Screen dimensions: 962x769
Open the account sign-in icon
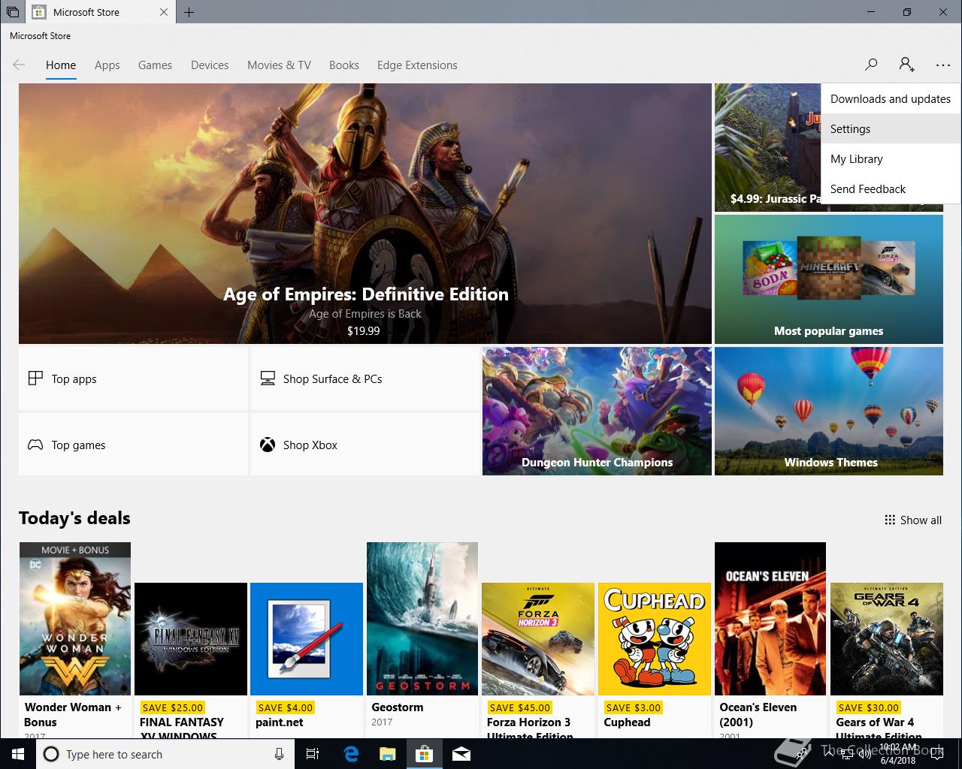click(906, 65)
